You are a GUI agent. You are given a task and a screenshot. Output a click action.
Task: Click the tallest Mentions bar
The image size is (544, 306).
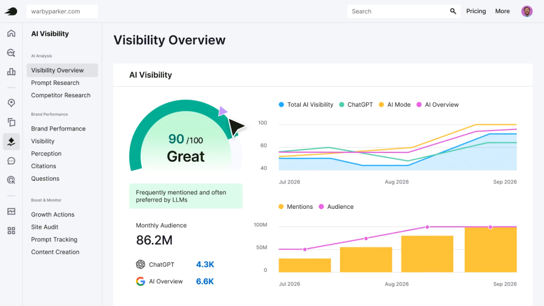pos(490,250)
